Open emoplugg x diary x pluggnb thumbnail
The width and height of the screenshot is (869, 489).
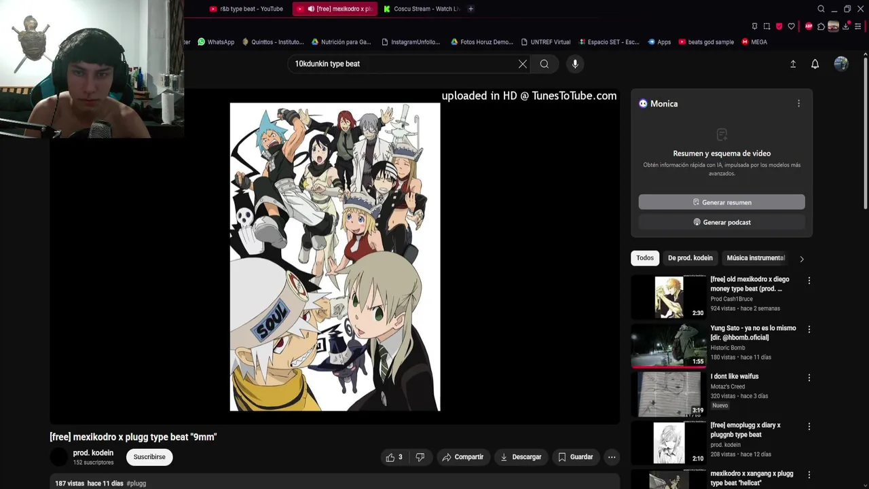[x=669, y=443]
